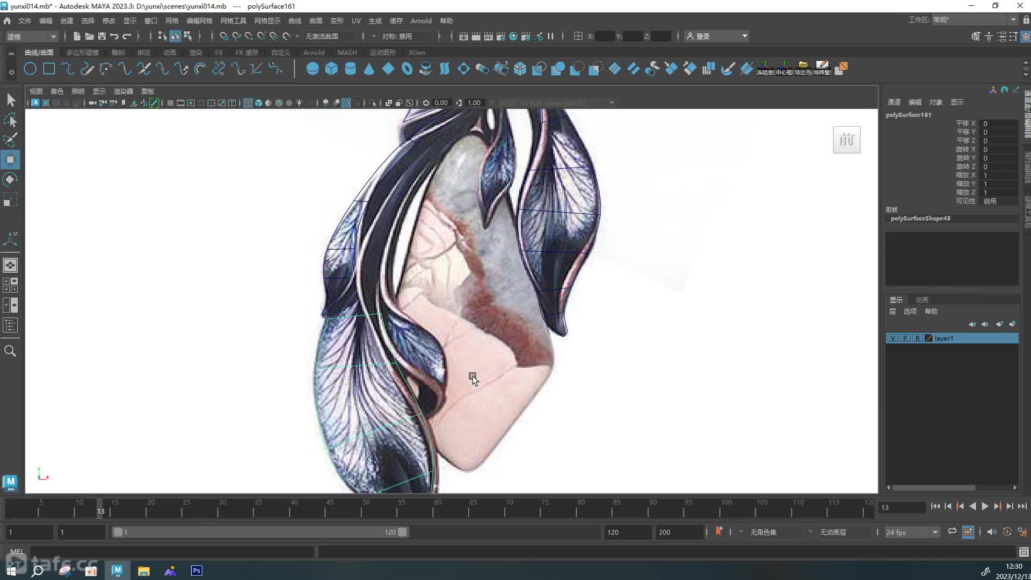Open the 24 fps frame rate dropdown
The image size is (1031, 580).
point(911,532)
